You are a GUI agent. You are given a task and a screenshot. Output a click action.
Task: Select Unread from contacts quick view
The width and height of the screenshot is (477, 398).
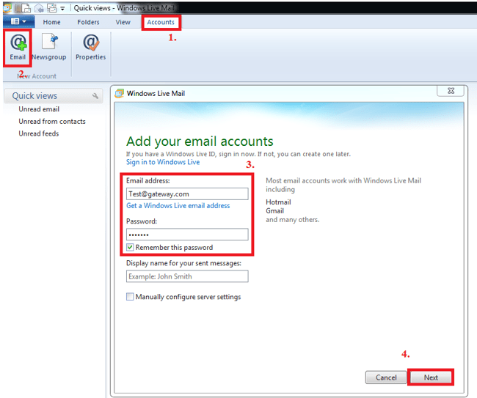pyautogui.click(x=52, y=121)
